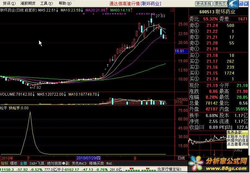Click the 日线 period selector

coord(181,158)
